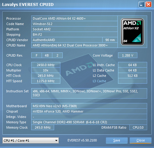Click the CPUID Name value field
Image resolution: width=154 pixels, height=148 pixels.
pyautogui.click(x=74, y=45)
